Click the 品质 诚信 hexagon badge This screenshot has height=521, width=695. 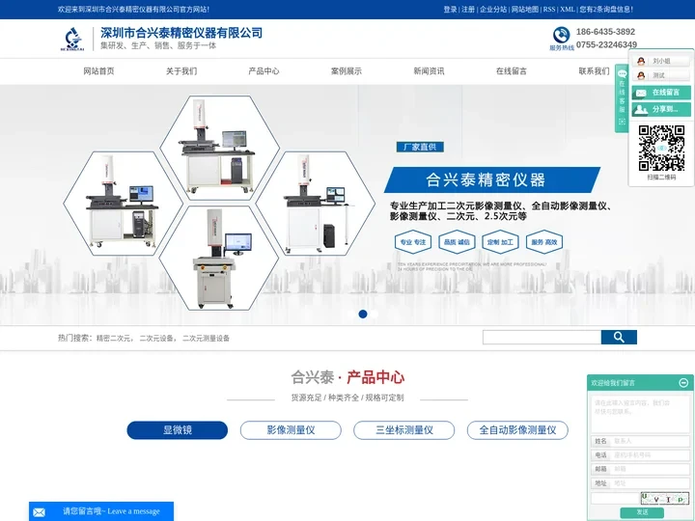tap(457, 242)
